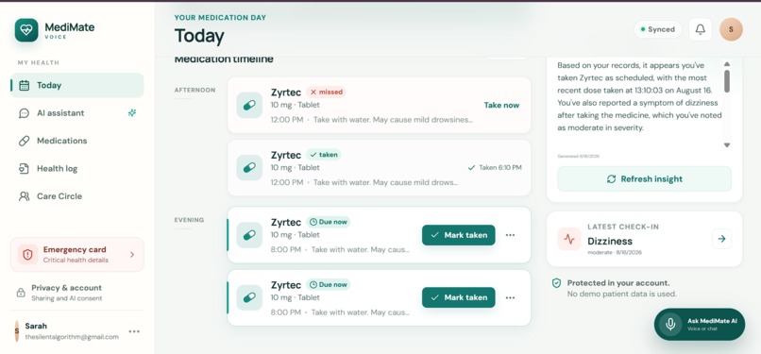The height and width of the screenshot is (354, 761).
Task: Click the EVENING timeline label
Action: point(189,220)
